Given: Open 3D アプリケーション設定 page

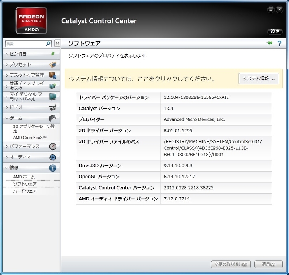Looking at the screenshot, I should pos(34,129).
